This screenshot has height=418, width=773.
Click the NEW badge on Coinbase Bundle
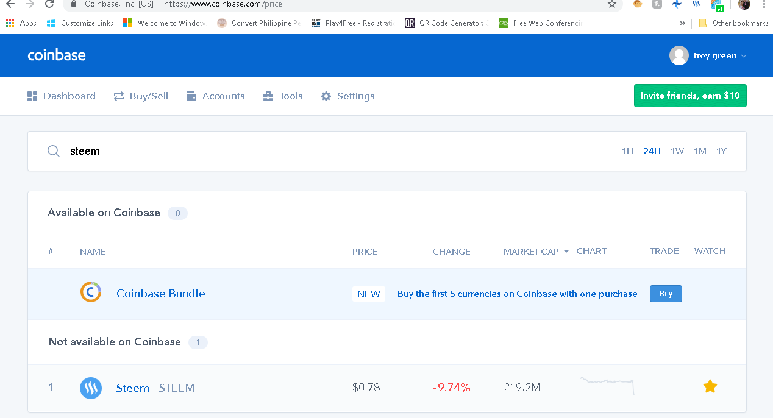click(x=369, y=294)
